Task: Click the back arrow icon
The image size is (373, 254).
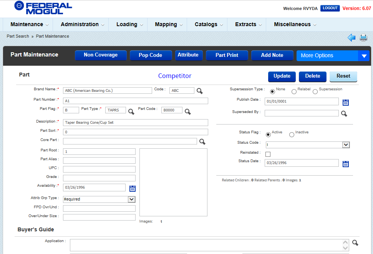Action: tap(351, 38)
